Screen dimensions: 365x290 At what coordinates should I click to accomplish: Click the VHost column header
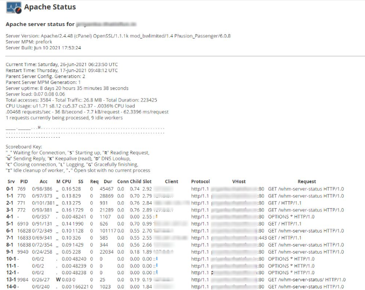239,182
